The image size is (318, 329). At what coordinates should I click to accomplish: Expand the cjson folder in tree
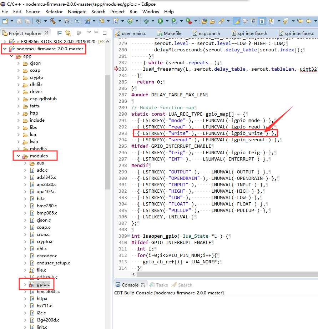coord(19,63)
